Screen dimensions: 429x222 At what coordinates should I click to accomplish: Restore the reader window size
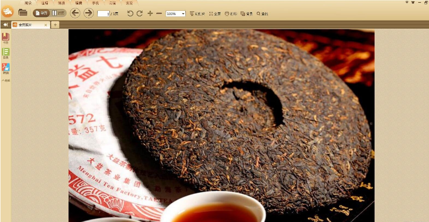426,2
